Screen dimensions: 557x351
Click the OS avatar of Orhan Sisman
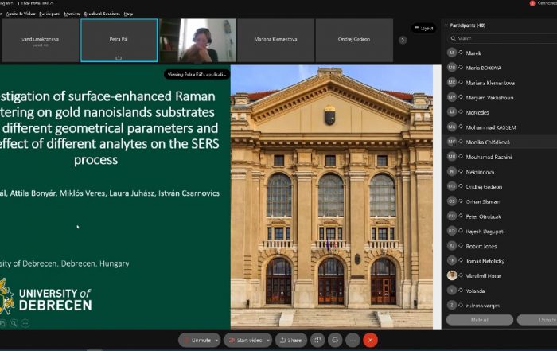(452, 201)
